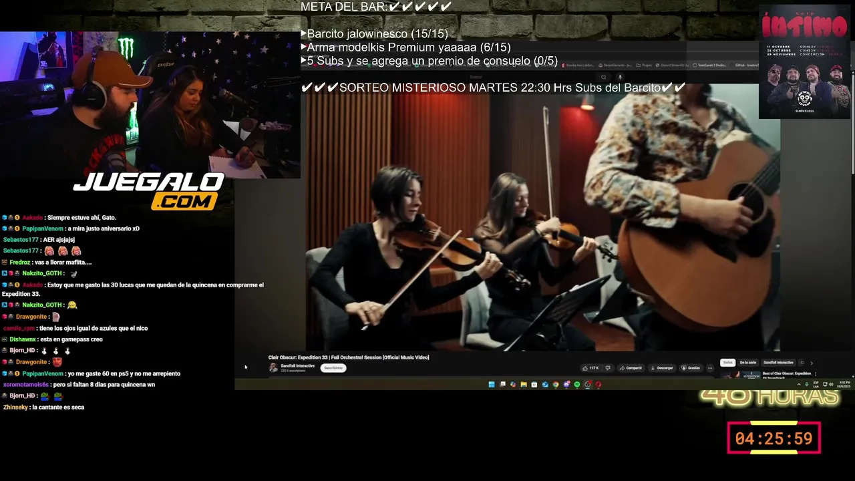Open Google Chrome from the taskbar
Screen dimensions: 855x481
click(556, 384)
